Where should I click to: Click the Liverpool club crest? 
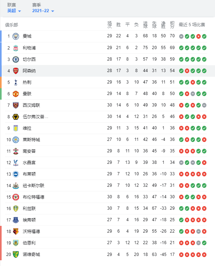pyautogui.click(x=16, y=48)
